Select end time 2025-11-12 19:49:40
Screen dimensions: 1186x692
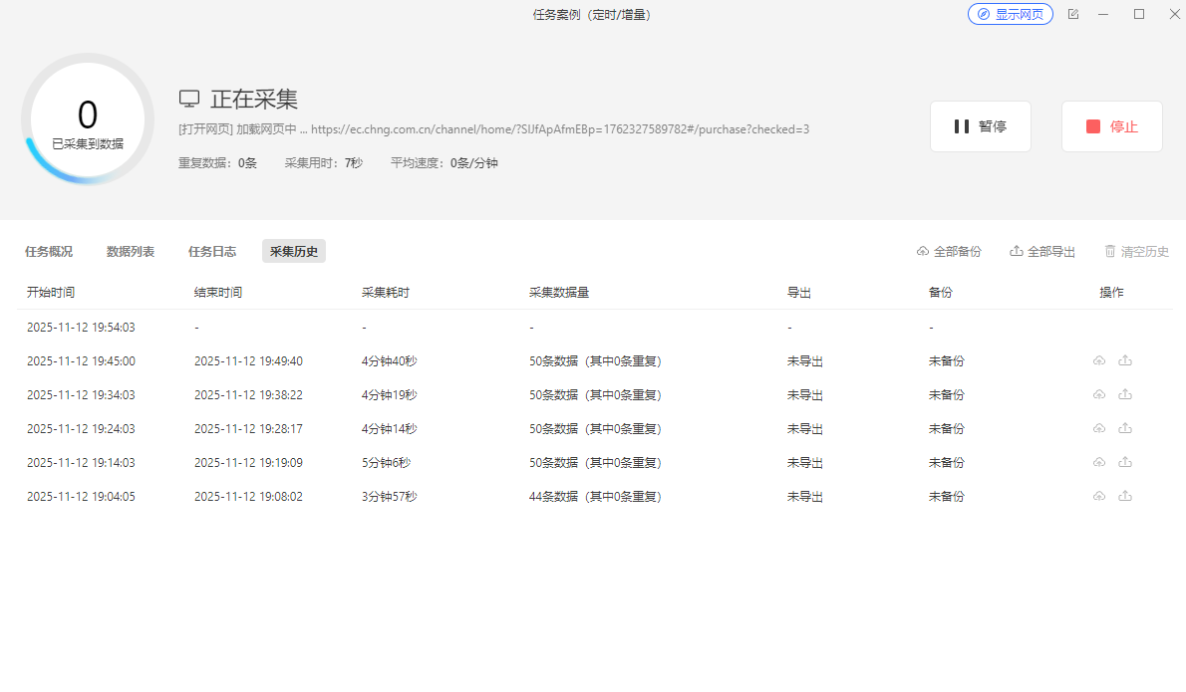pyautogui.click(x=249, y=361)
